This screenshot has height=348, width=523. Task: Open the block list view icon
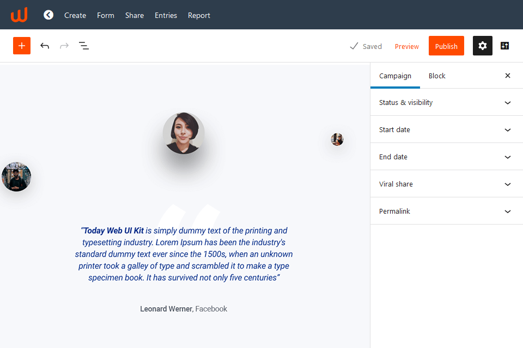(x=83, y=46)
